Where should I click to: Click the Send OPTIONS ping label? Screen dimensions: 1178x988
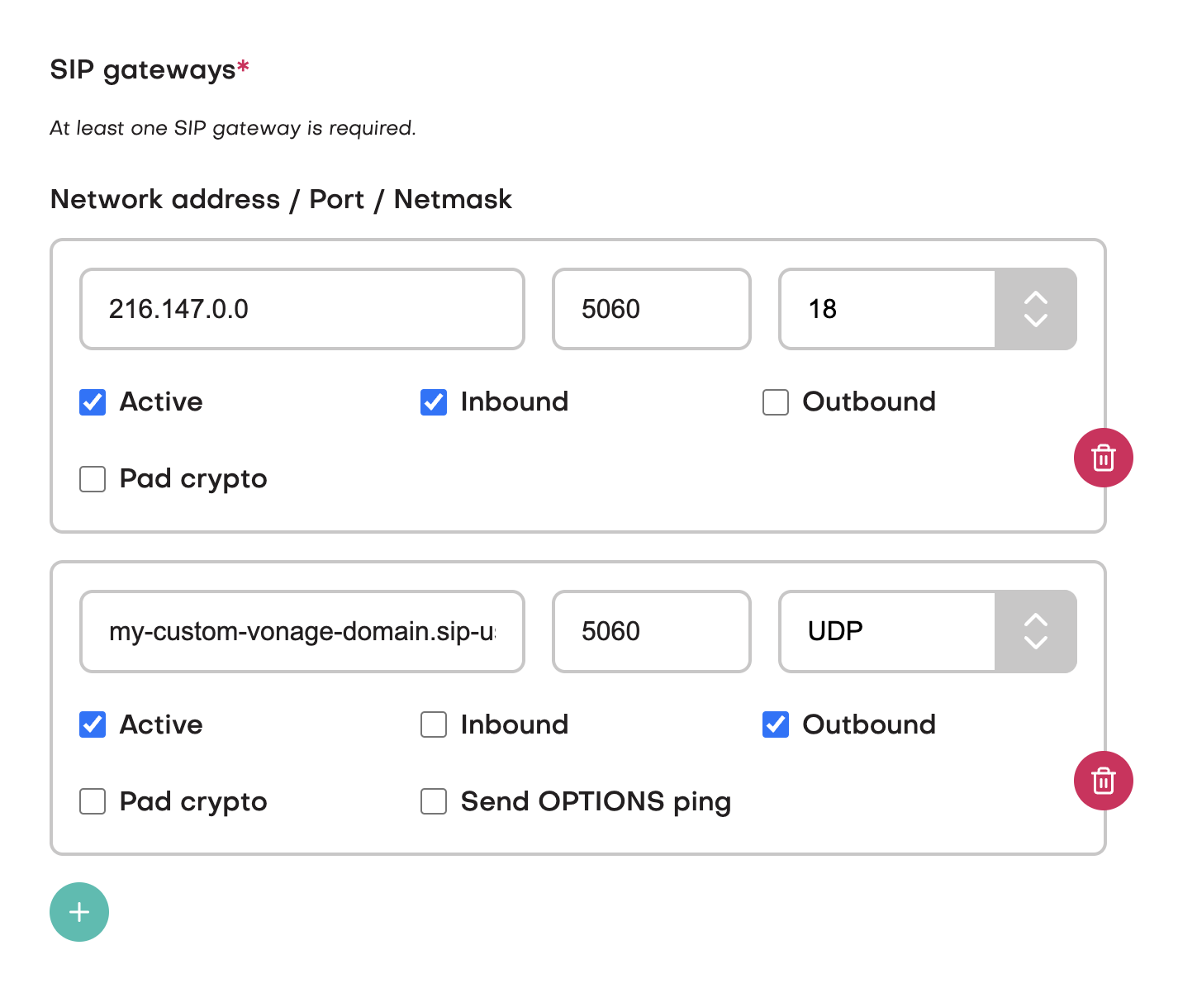(596, 801)
